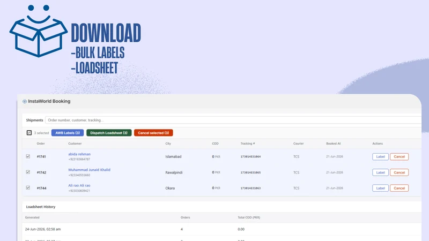Click the Courier column header
Screen dimensions: 429x241
(299, 144)
